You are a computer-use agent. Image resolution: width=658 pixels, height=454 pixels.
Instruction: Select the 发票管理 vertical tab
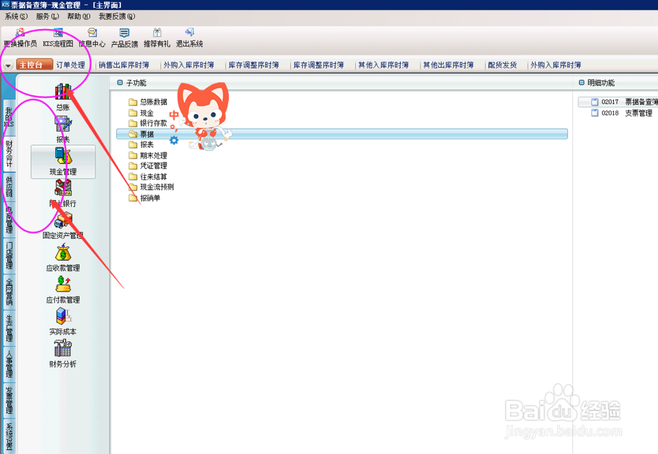pos(9,399)
